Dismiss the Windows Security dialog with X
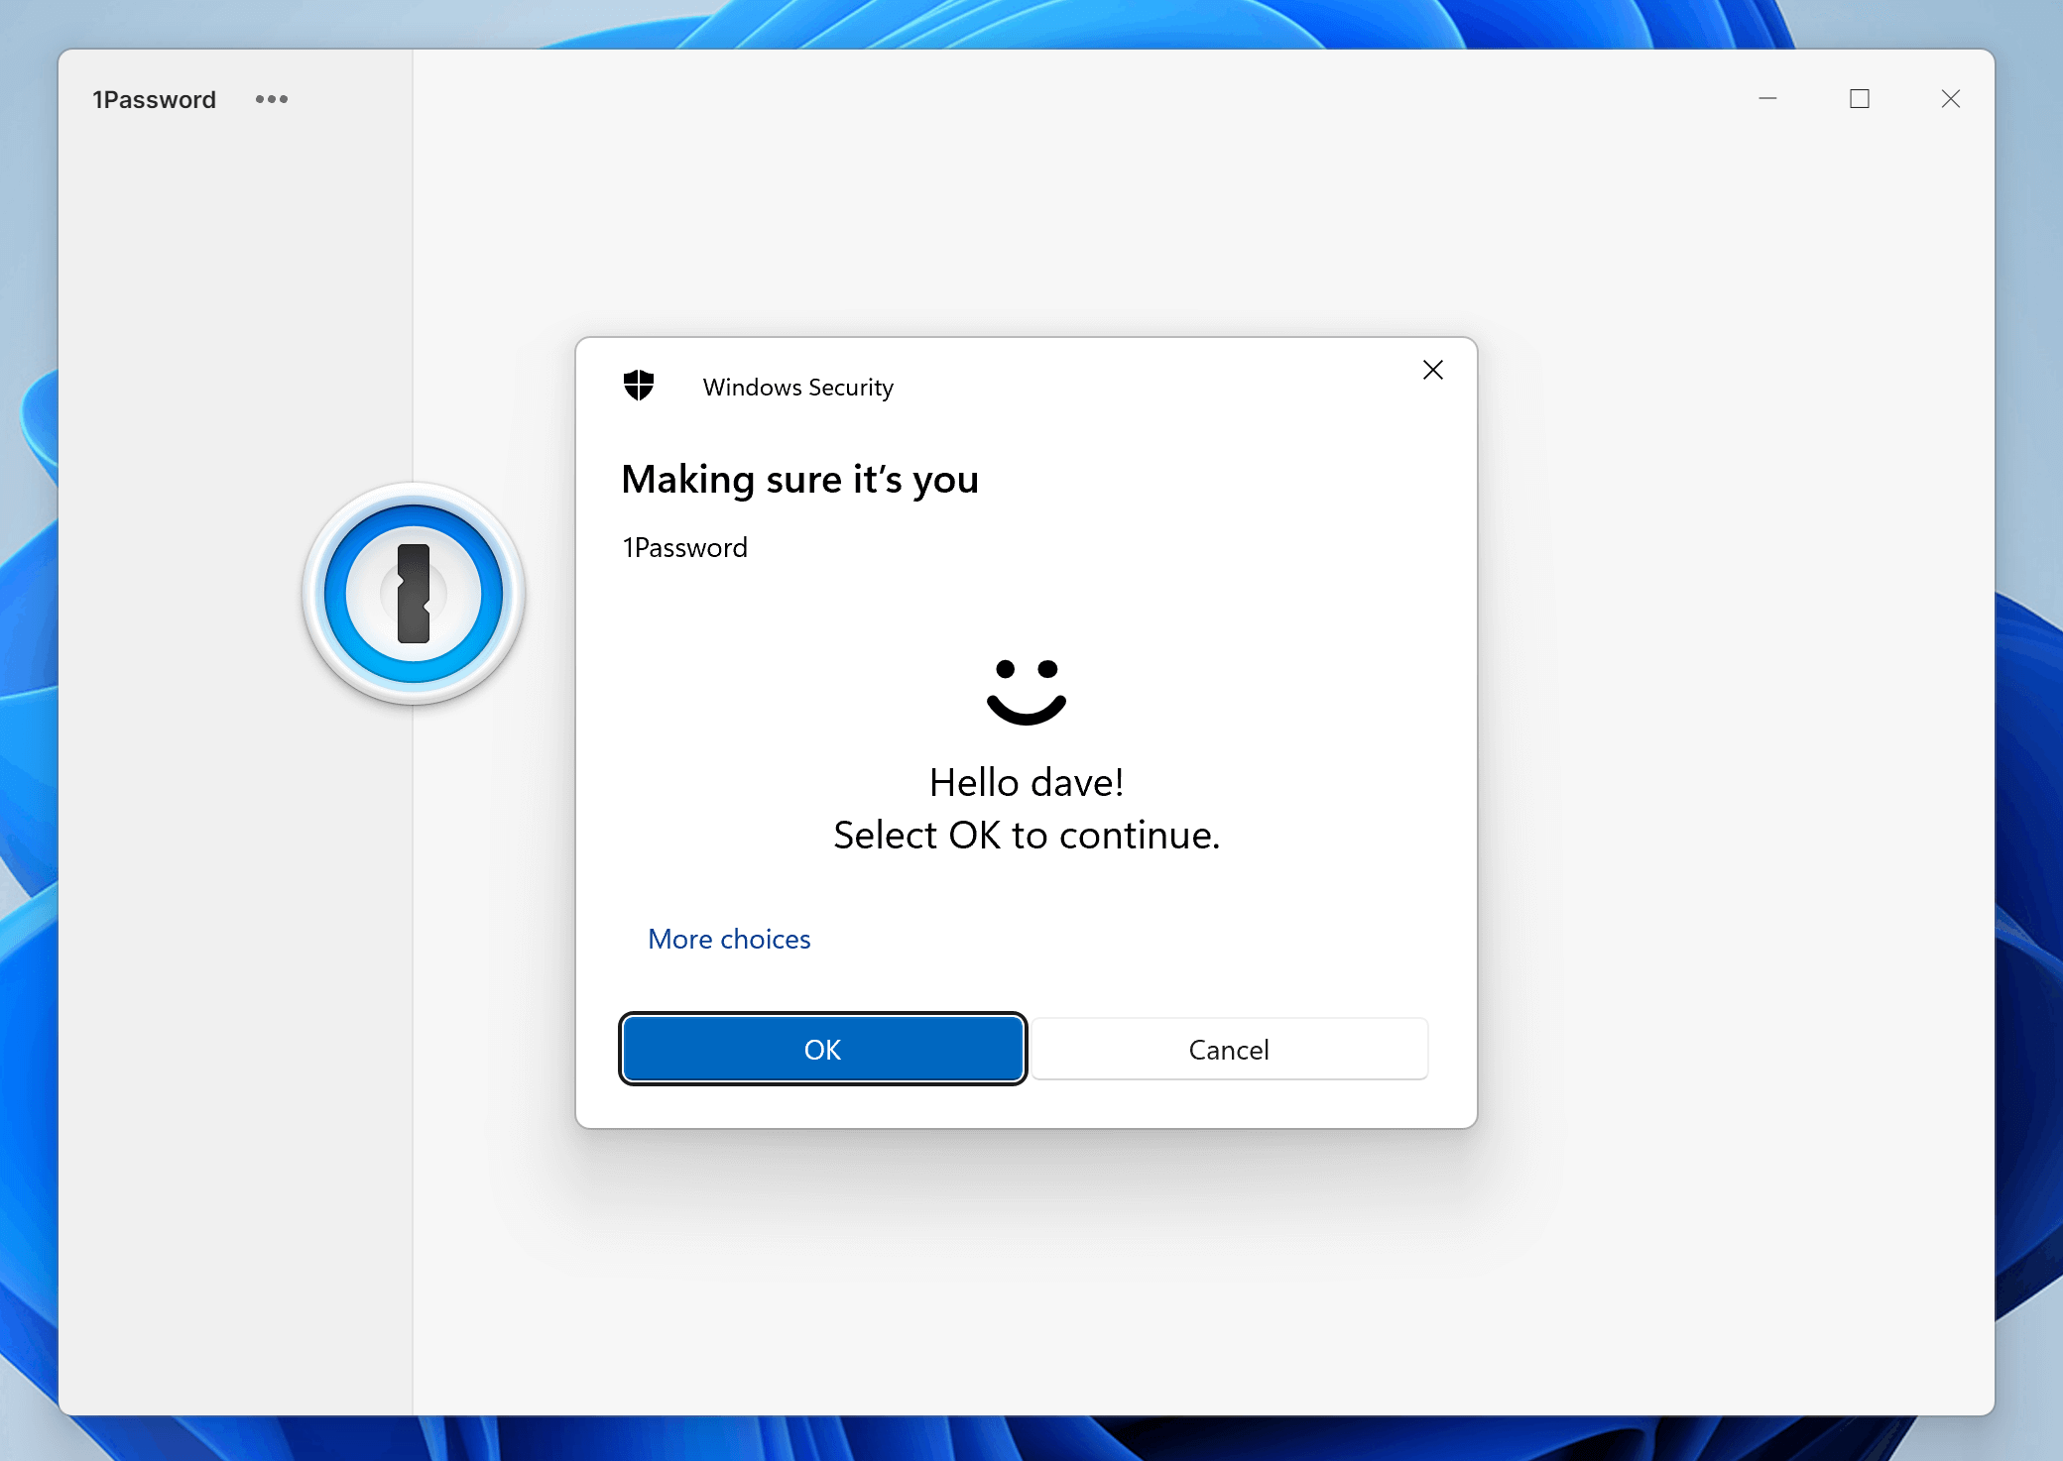The height and width of the screenshot is (1461, 2063). coord(1432,370)
